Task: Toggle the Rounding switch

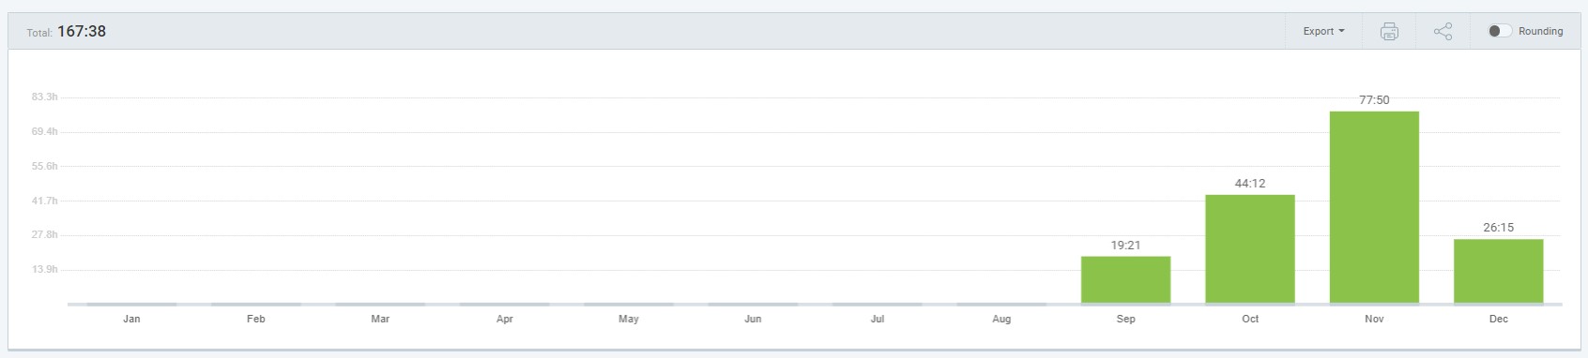Action: 1500,31
